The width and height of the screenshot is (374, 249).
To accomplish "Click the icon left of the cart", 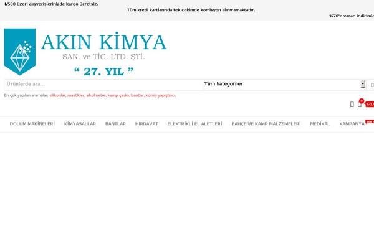I will [352, 105].
